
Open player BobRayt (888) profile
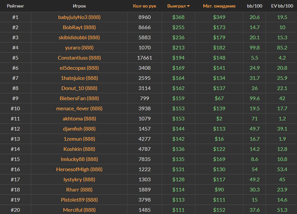pyautogui.click(x=79, y=28)
